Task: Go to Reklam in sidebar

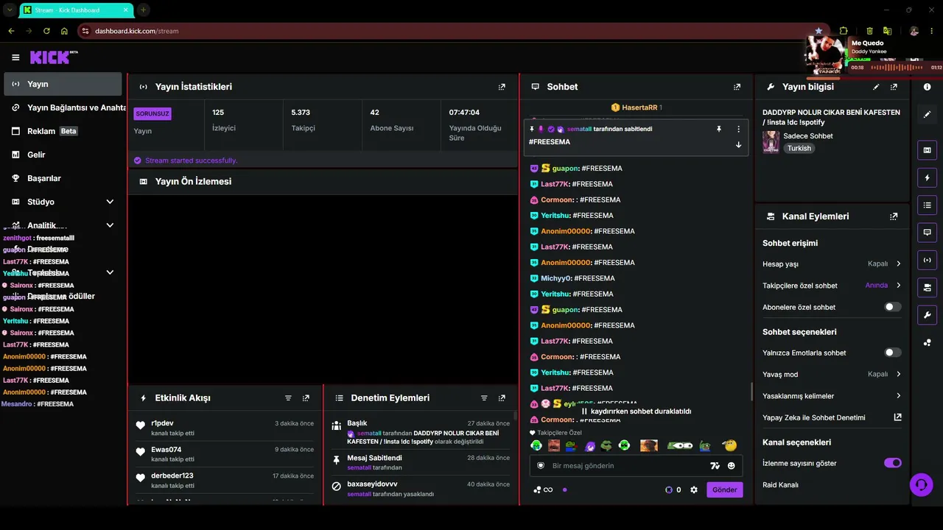Action: click(x=63, y=131)
